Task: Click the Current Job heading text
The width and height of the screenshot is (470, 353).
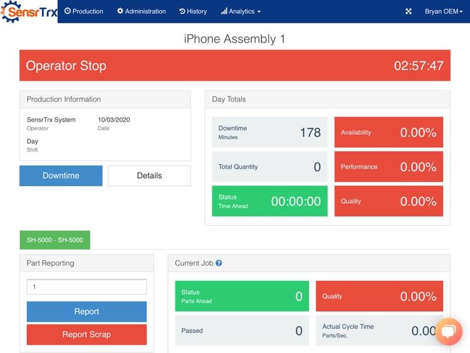Action: tap(194, 263)
